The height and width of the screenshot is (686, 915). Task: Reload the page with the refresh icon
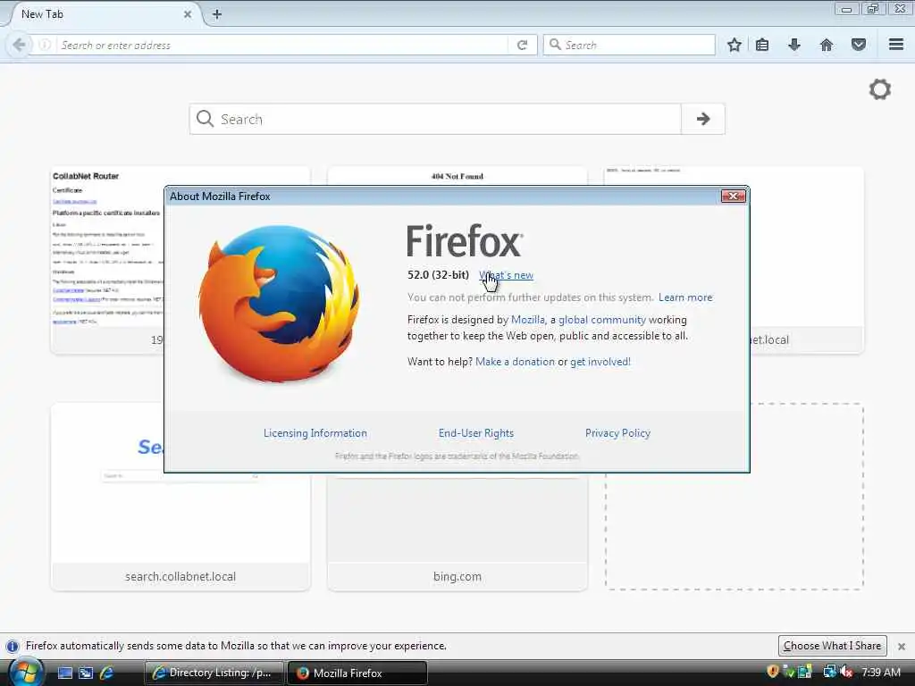tap(522, 45)
